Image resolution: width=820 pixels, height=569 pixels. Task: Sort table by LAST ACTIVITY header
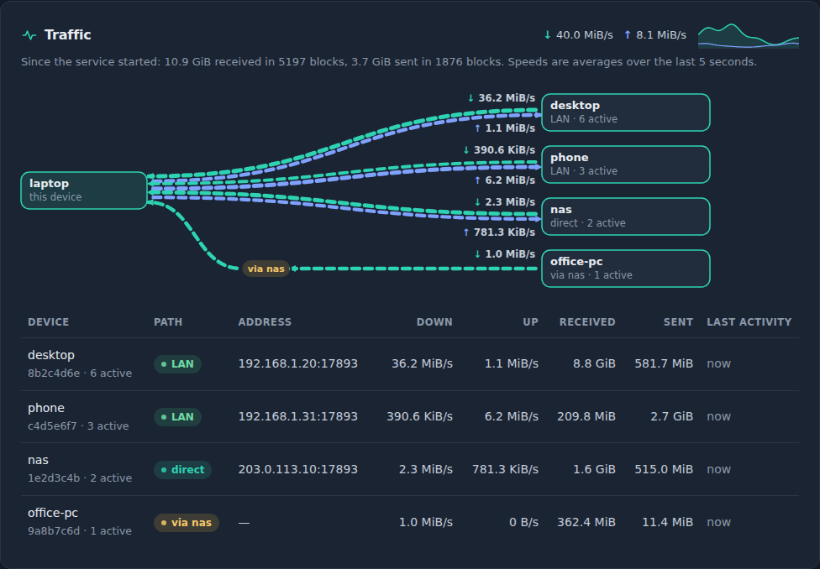coord(749,322)
